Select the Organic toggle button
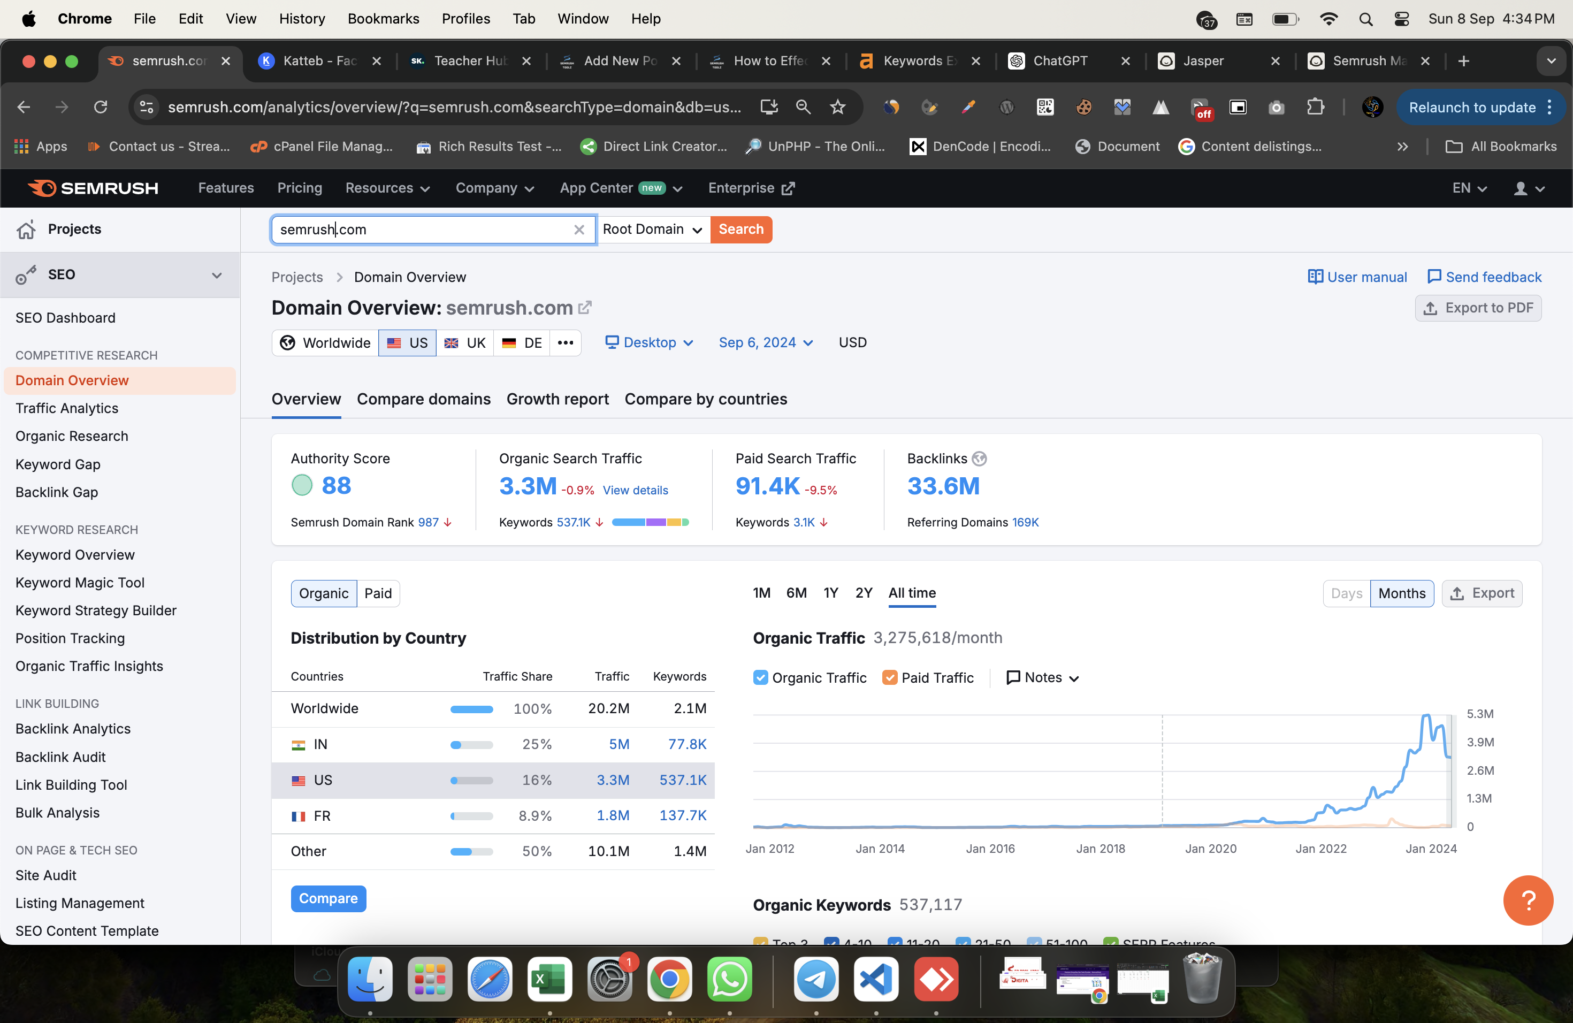The image size is (1573, 1023). coord(324,593)
